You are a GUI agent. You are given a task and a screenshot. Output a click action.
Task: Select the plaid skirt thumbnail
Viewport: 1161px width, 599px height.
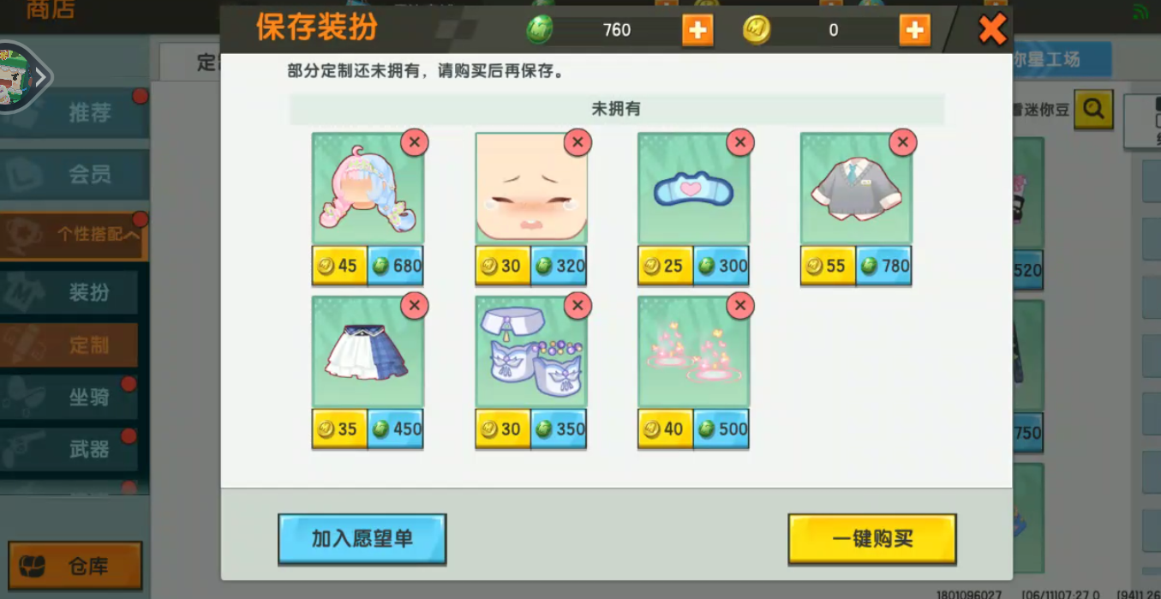pyautogui.click(x=368, y=351)
